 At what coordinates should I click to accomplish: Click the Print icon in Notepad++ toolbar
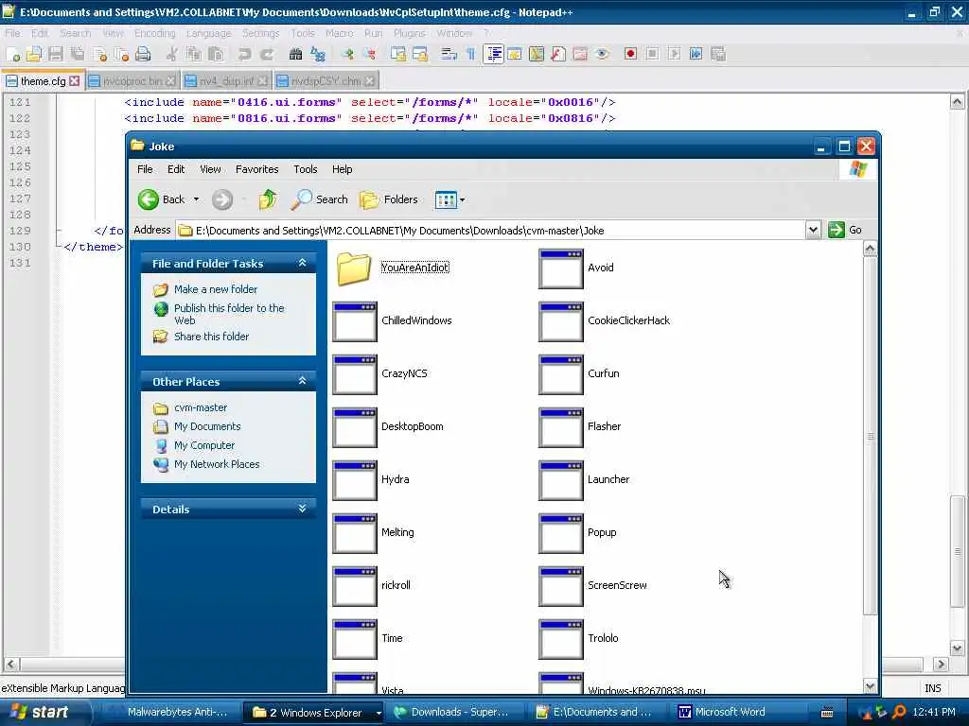(143, 54)
